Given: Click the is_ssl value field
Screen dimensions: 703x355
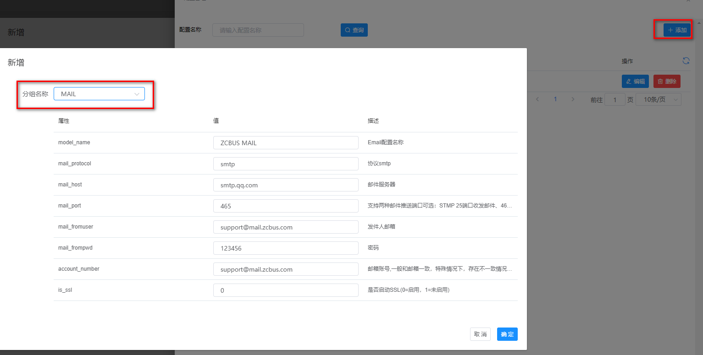Looking at the screenshot, I should (x=285, y=290).
